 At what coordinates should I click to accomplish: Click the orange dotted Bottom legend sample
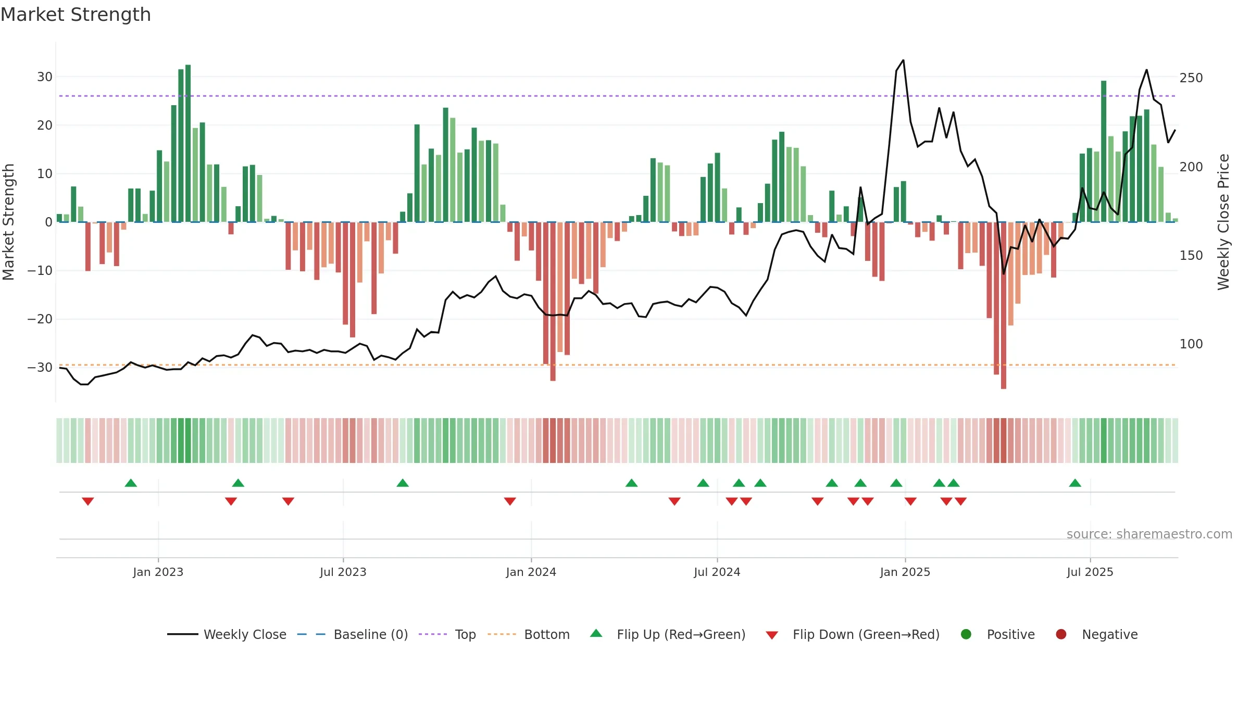(502, 634)
